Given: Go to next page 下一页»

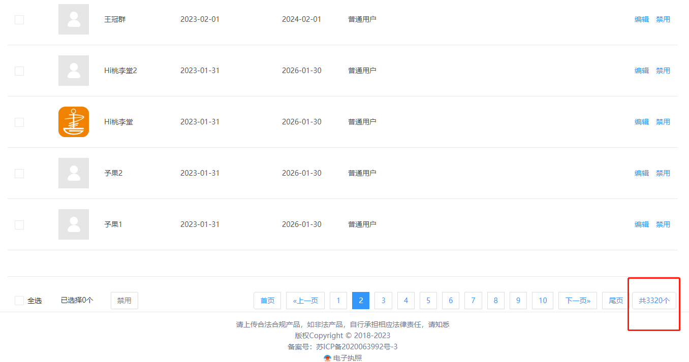Looking at the screenshot, I should point(578,301).
